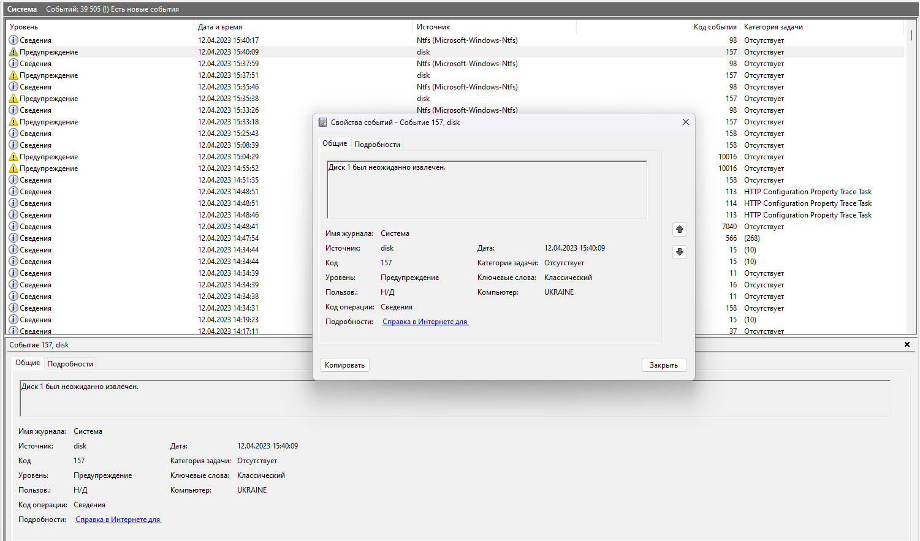This screenshot has width=920, height=541.
Task: Select the event code 7040 cell
Action: coord(729,227)
